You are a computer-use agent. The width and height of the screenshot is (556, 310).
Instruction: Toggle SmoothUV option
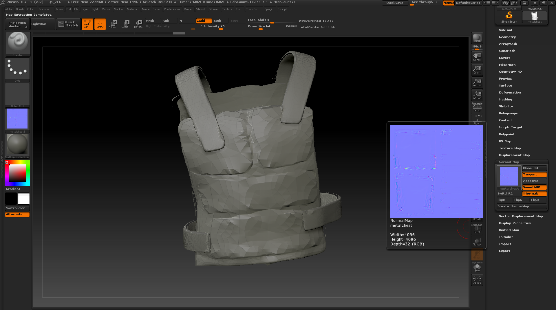point(534,187)
